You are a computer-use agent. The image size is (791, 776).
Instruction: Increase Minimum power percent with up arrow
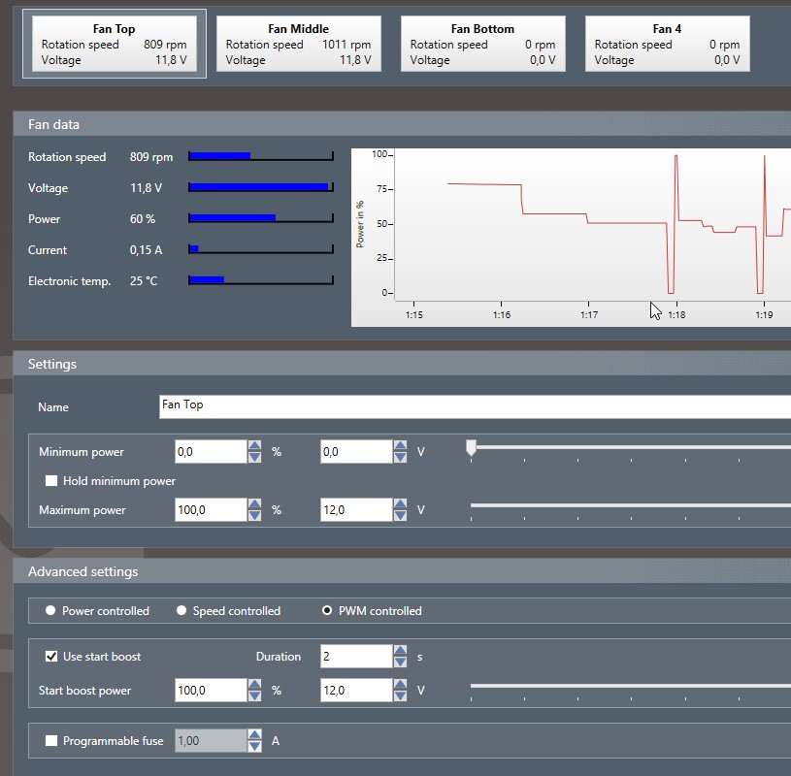click(x=254, y=446)
